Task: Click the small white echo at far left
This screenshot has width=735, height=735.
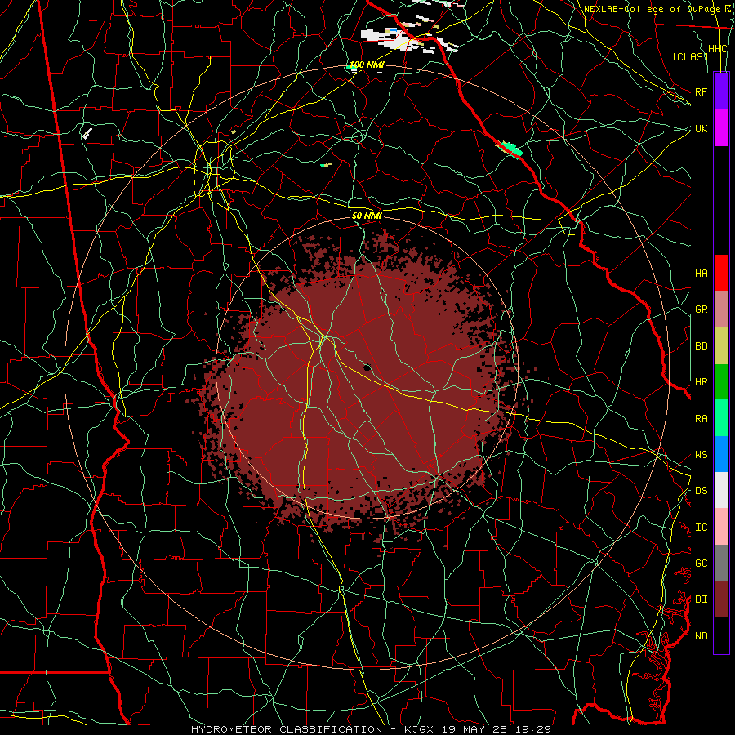Action: click(x=87, y=133)
